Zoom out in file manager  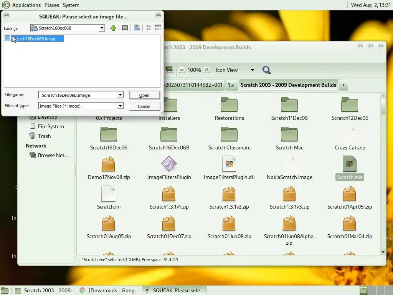point(182,70)
